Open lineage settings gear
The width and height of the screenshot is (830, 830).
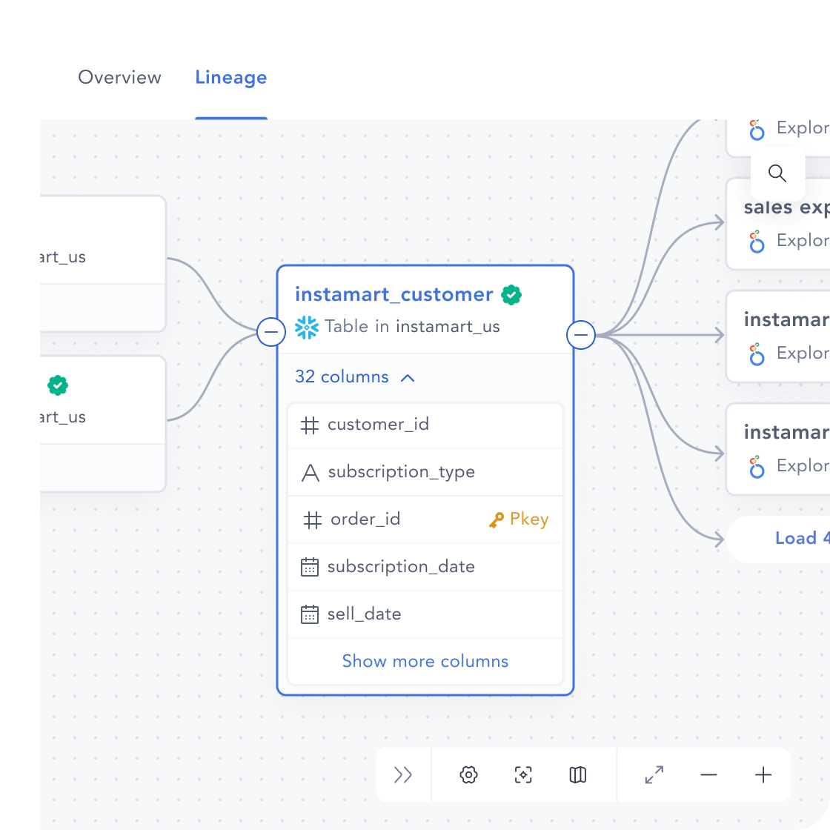[x=468, y=775]
